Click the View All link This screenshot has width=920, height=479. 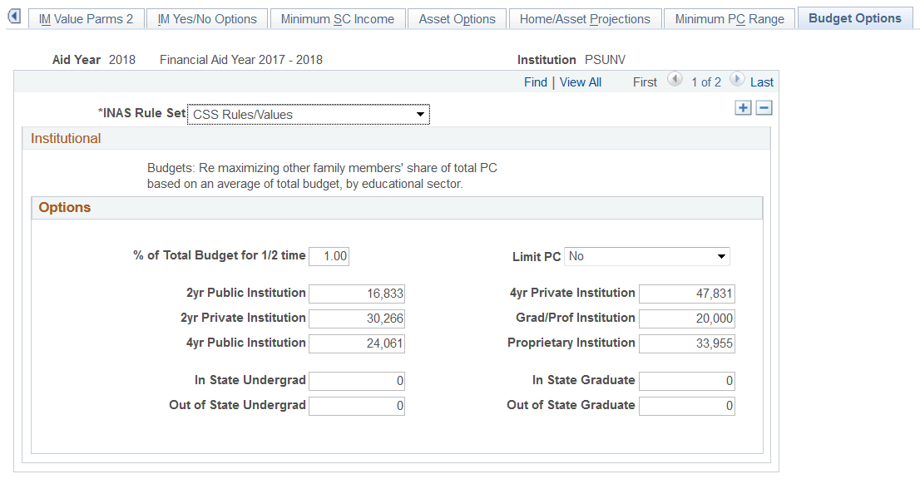coord(580,81)
